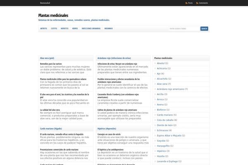Select the Artritis menu item

(44, 28)
